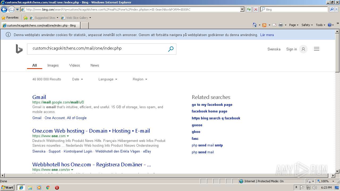The image size is (340, 191).
Task: Select the customchicagokitchens browser tab
Action: point(40,25)
